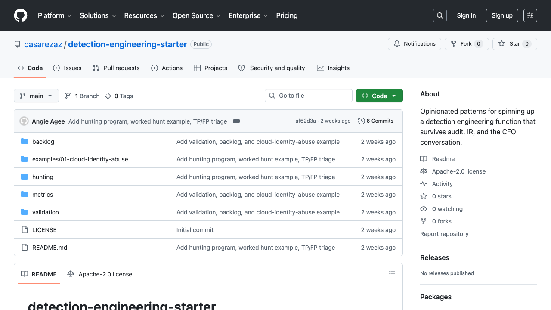Switch to the Issues tab
The height and width of the screenshot is (310, 551).
tap(67, 68)
